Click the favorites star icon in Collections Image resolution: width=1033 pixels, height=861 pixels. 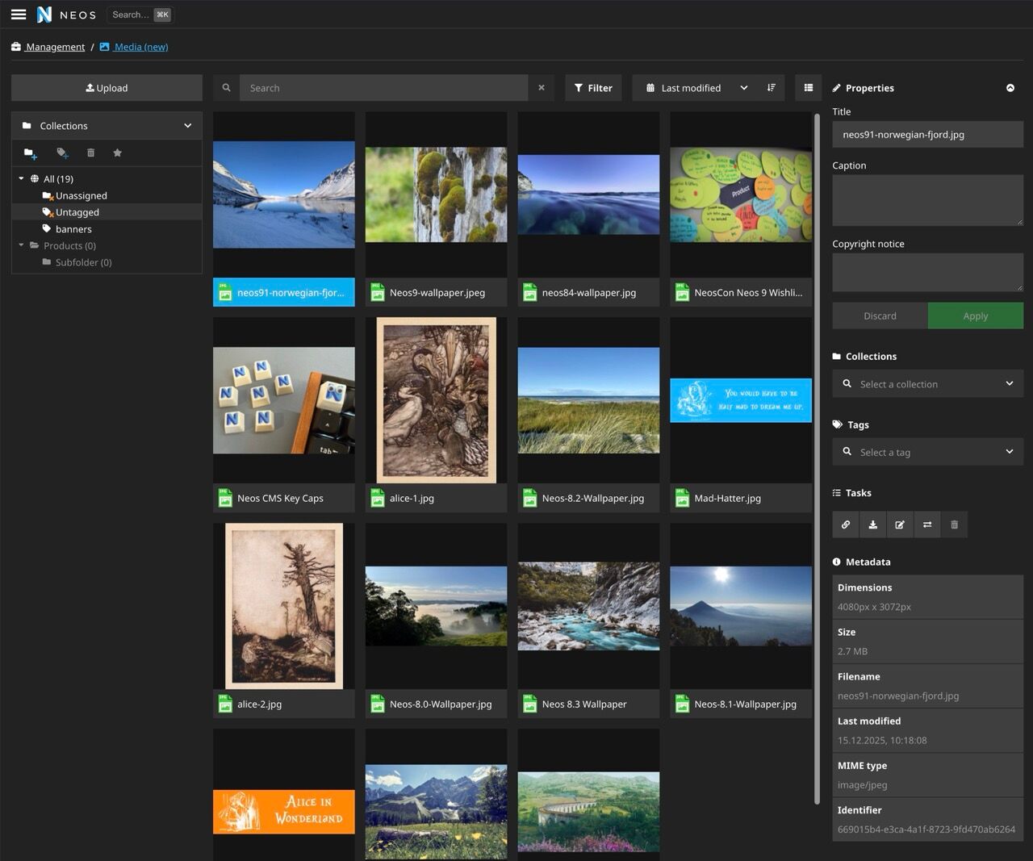point(117,153)
